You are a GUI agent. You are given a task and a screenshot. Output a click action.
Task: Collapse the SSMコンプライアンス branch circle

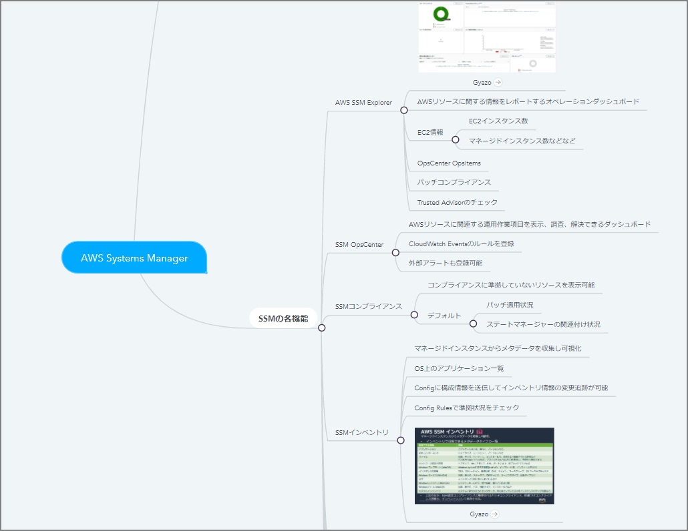(414, 314)
